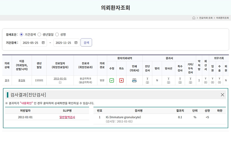Open the 방사선 result Y(1) link
Screen dimensions: 231x150
[168, 80]
